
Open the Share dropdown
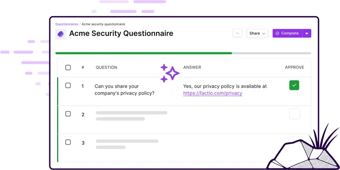point(258,33)
